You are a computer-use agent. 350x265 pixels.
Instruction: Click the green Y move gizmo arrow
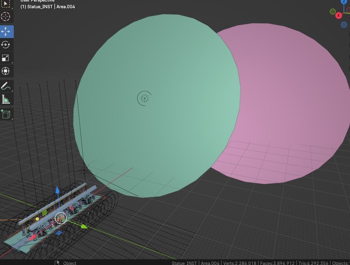(84, 226)
